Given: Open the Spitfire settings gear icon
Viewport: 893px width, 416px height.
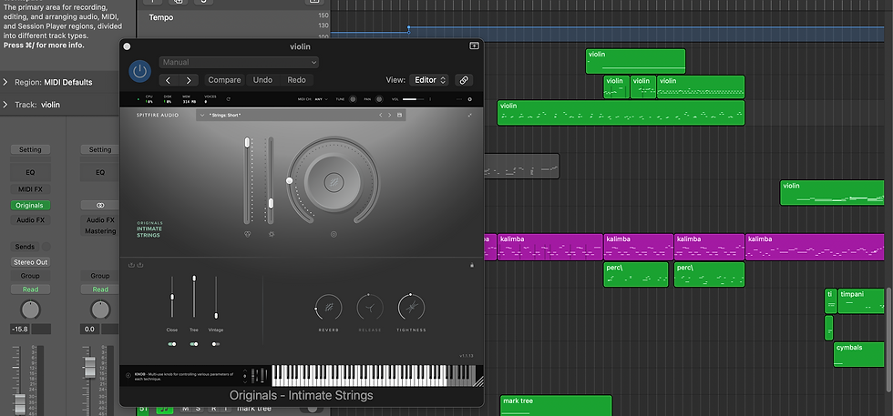Looking at the screenshot, I should (x=470, y=99).
